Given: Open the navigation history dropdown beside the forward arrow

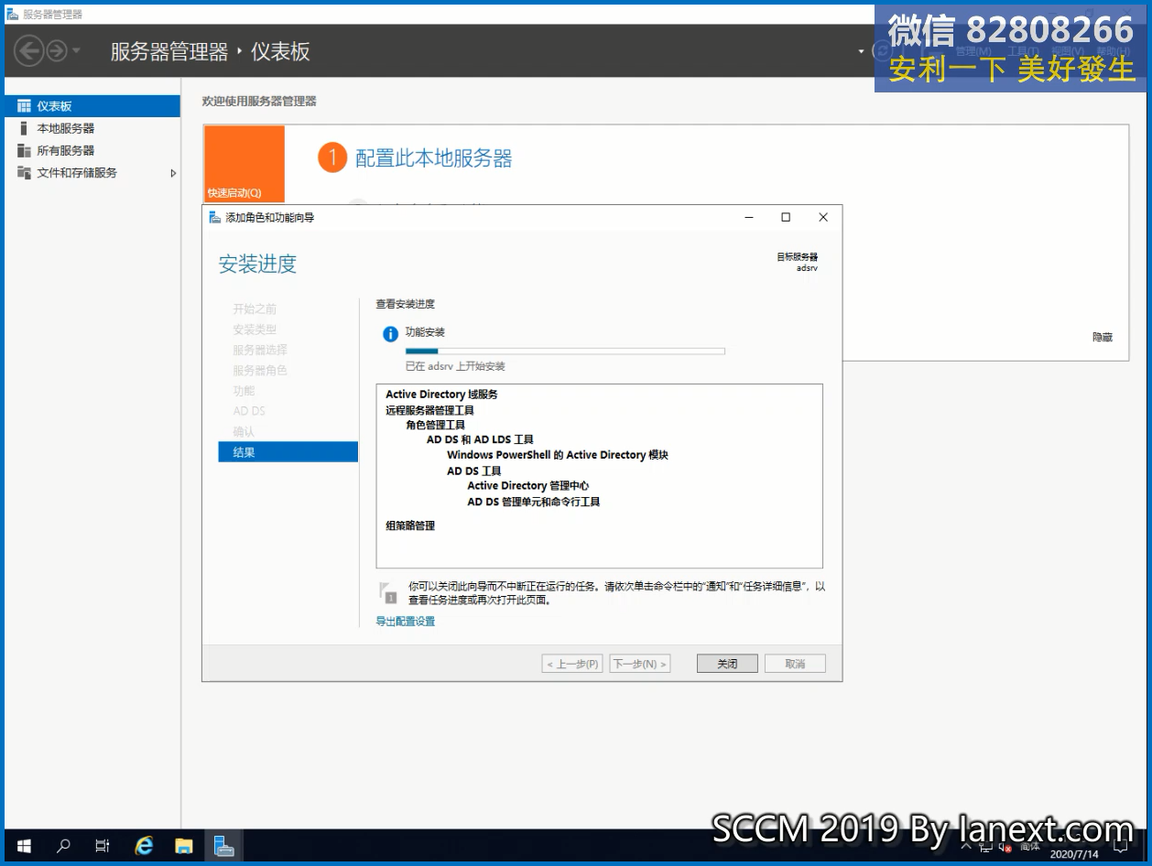Looking at the screenshot, I should click(76, 50).
